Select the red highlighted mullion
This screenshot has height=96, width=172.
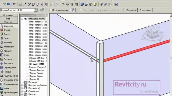tap(137, 51)
